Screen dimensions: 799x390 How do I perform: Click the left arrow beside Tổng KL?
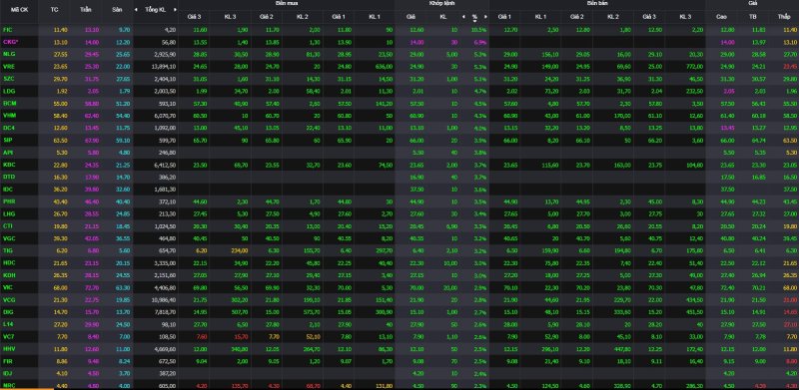136,10
